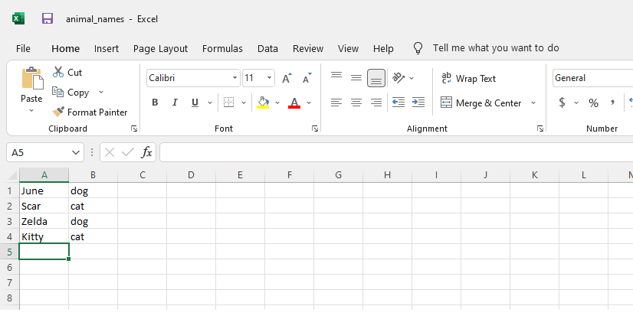Viewport: 633px width, 319px height.
Task: Select cell containing Zelda
Action: pos(44,222)
